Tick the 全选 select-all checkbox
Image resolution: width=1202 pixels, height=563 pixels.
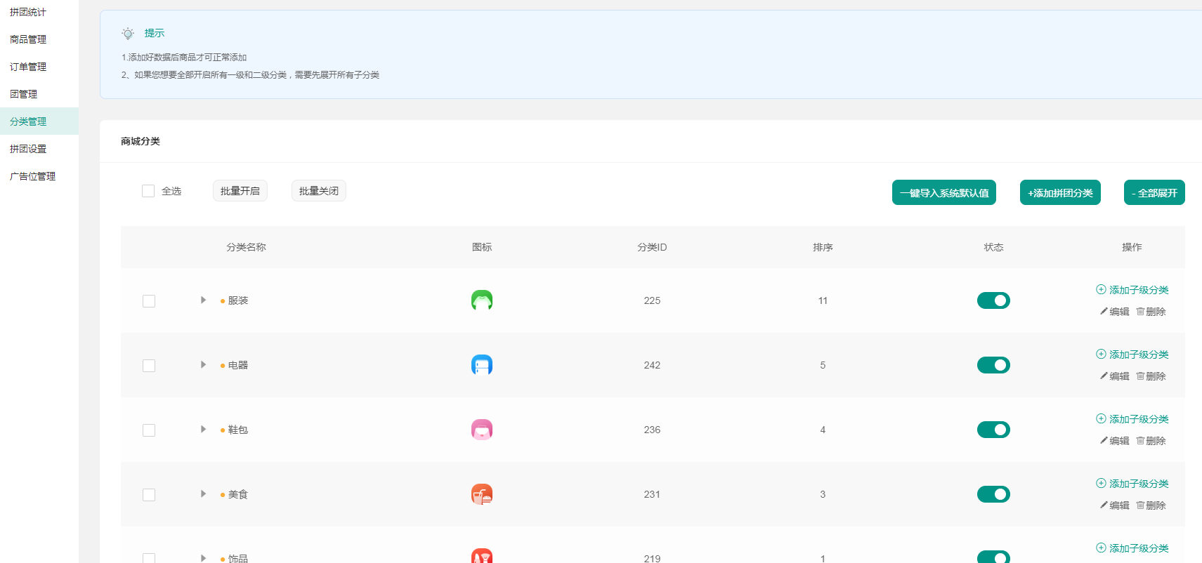click(x=148, y=191)
